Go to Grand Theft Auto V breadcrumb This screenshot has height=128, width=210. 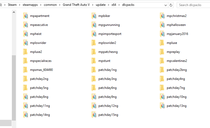[x=76, y=5]
